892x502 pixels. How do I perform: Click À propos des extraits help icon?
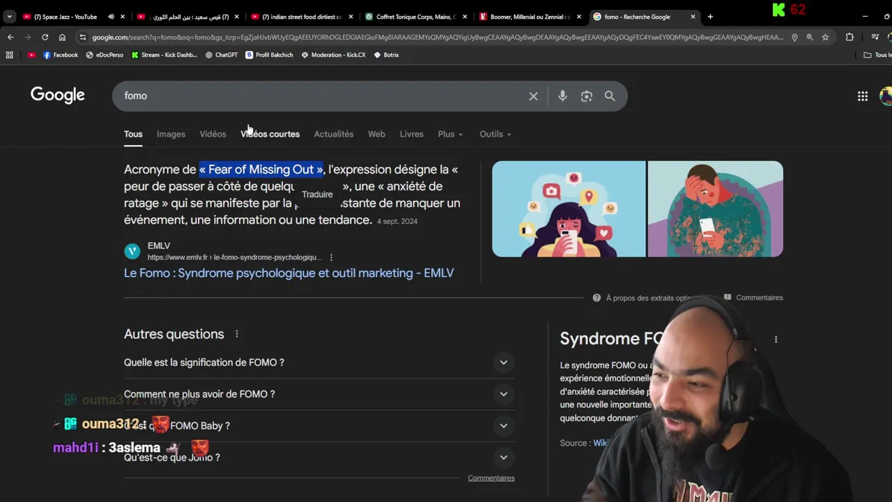[x=597, y=298]
